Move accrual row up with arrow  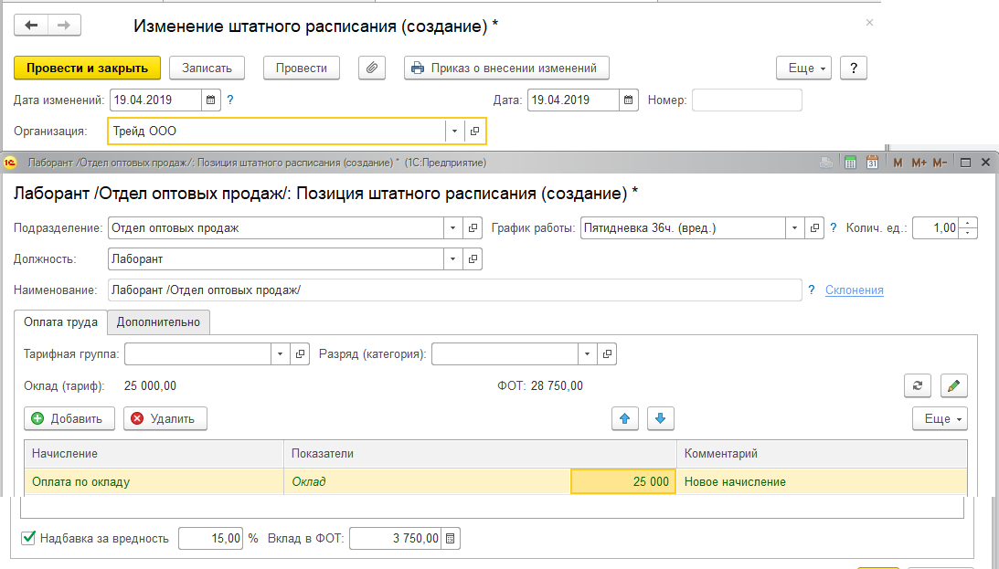tap(625, 418)
